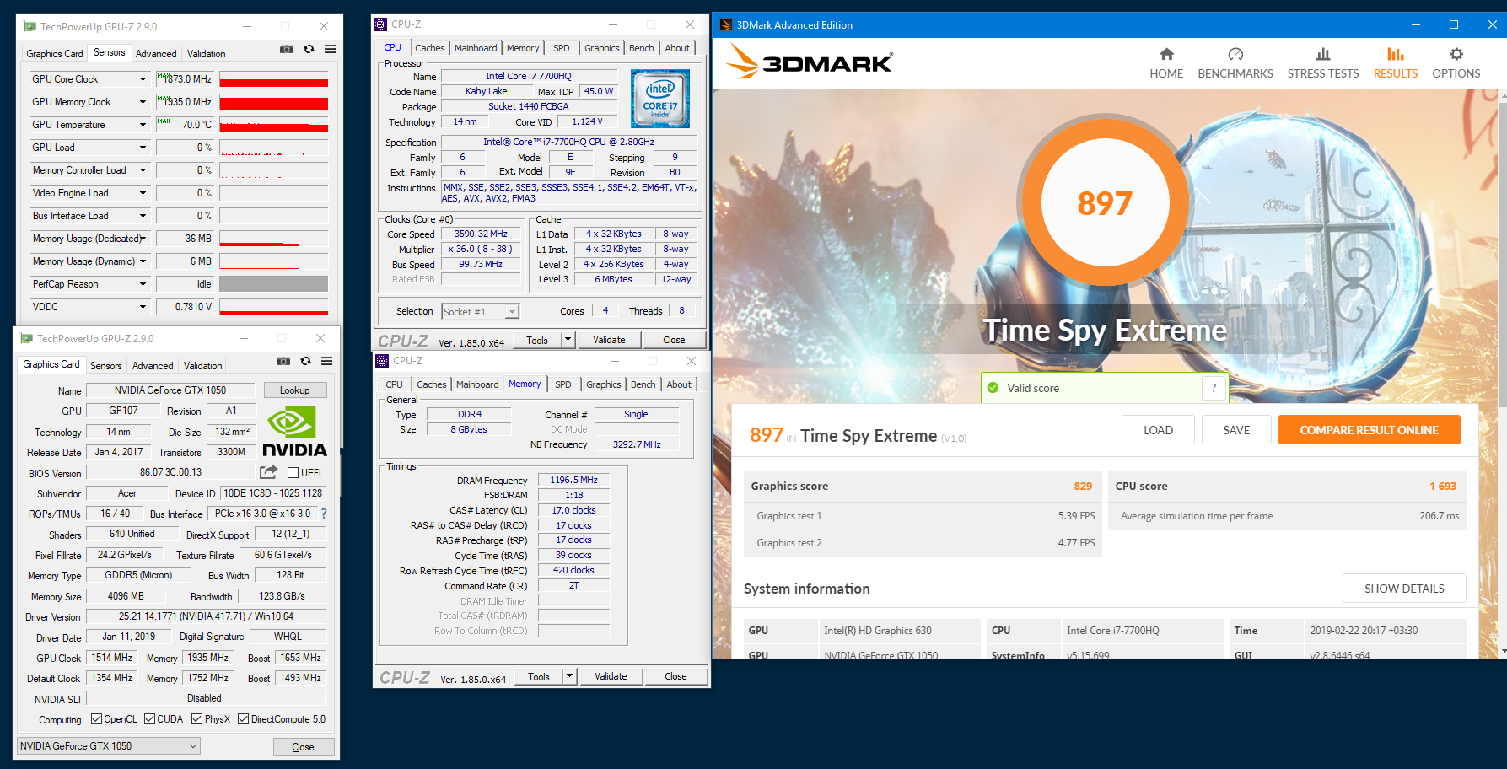
Task: Switch to About tab in top CPU-Z window
Action: pos(677,48)
